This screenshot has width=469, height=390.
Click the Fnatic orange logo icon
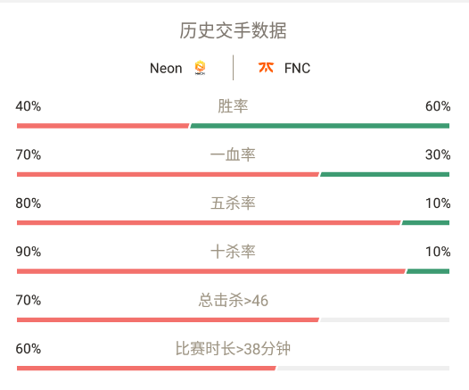click(266, 67)
